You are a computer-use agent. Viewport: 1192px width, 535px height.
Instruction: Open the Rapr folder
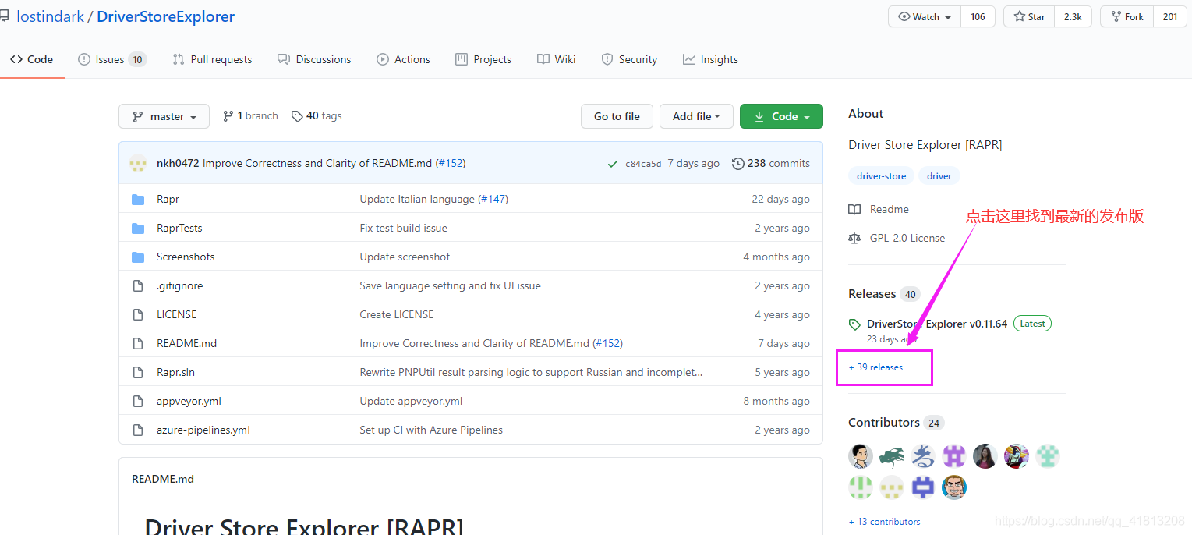point(168,199)
